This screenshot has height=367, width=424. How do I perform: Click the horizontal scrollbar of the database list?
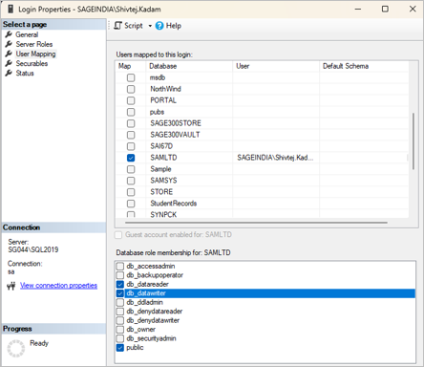(256, 223)
